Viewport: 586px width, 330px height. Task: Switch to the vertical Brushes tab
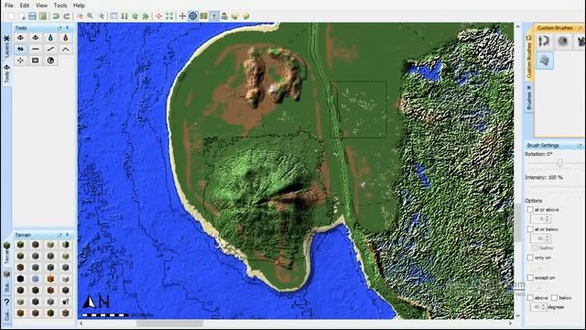click(529, 97)
